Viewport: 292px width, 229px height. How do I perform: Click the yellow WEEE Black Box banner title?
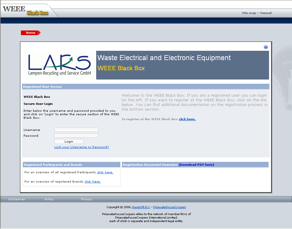121,68
